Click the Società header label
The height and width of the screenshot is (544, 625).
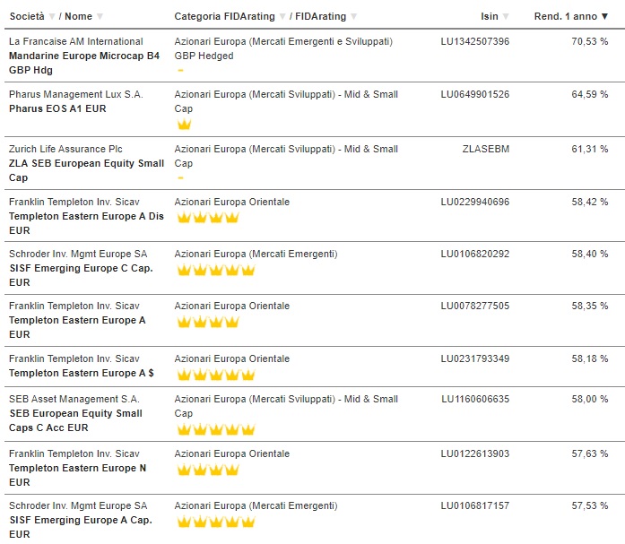pyautogui.click(x=27, y=16)
